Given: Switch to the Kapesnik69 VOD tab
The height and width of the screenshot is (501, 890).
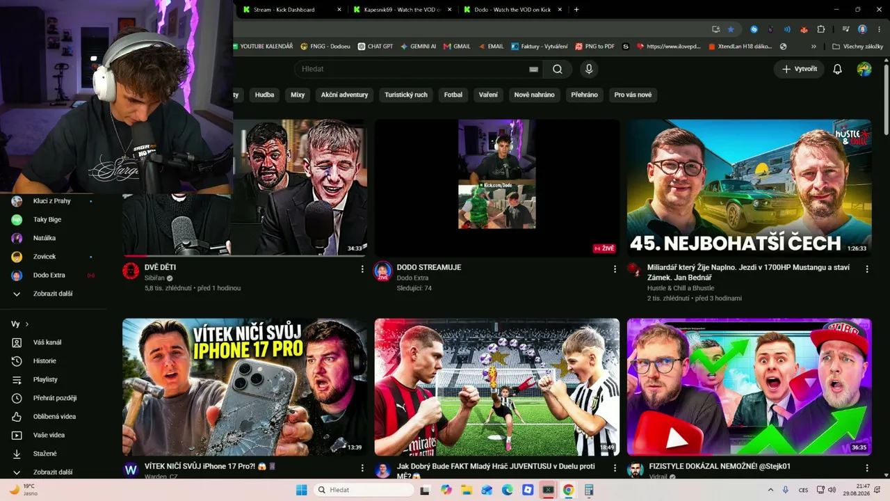Looking at the screenshot, I should [x=402, y=10].
